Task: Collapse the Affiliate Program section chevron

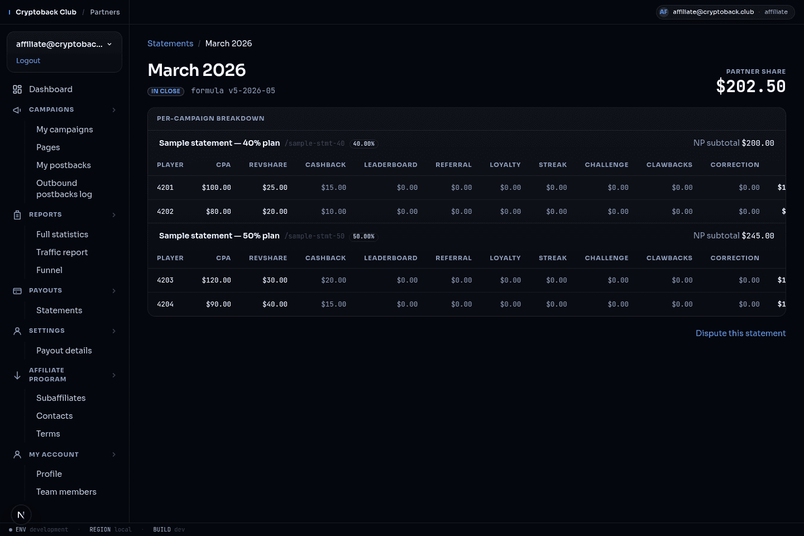Action: (114, 375)
